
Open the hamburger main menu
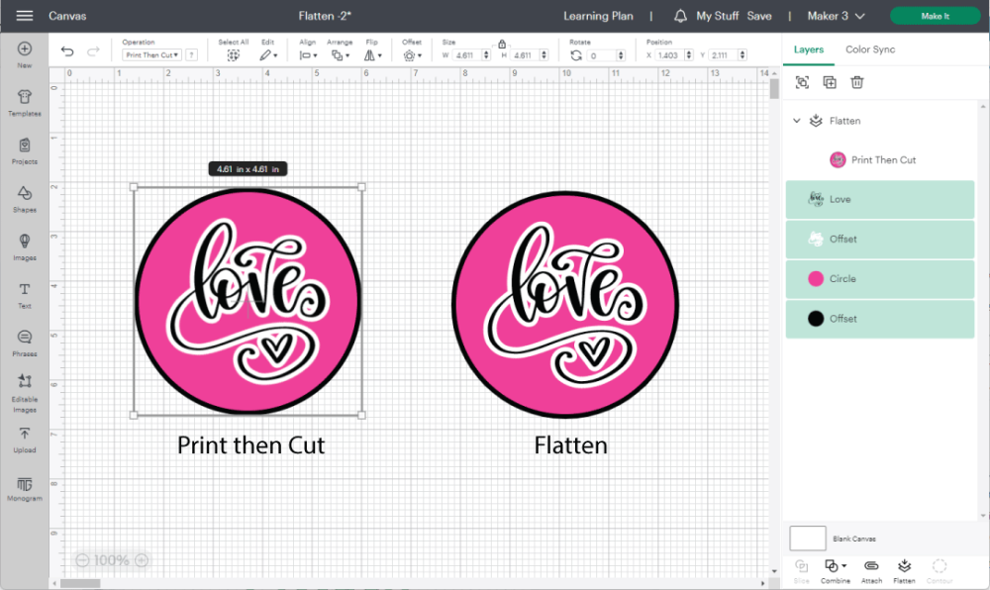tap(24, 16)
